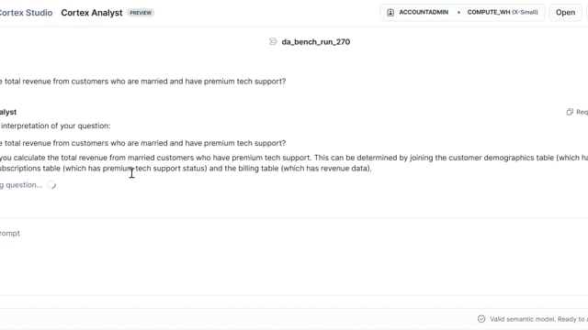Click the explanation paragraph mentioning billing table
This screenshot has width=588, height=330.
point(294,163)
